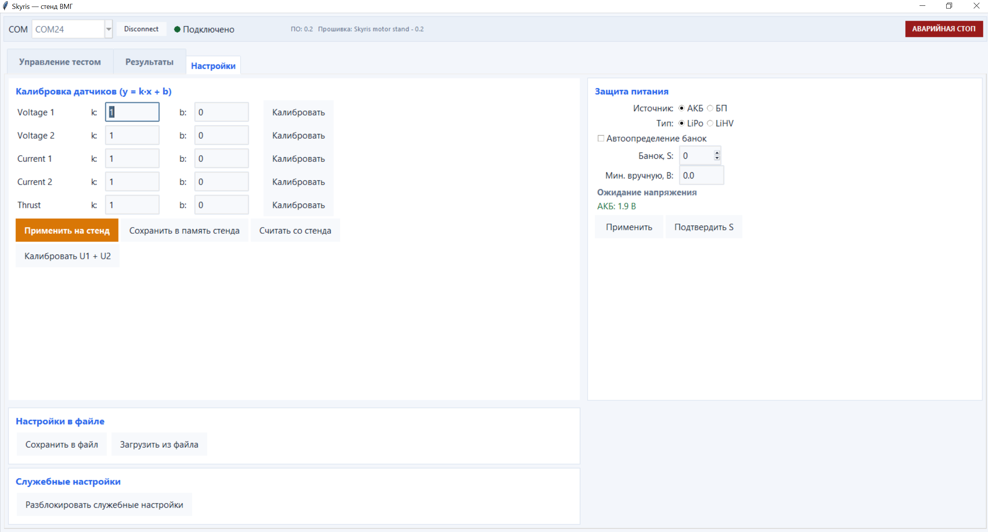Open the Результаты tab
The height and width of the screenshot is (532, 988).
(x=149, y=62)
